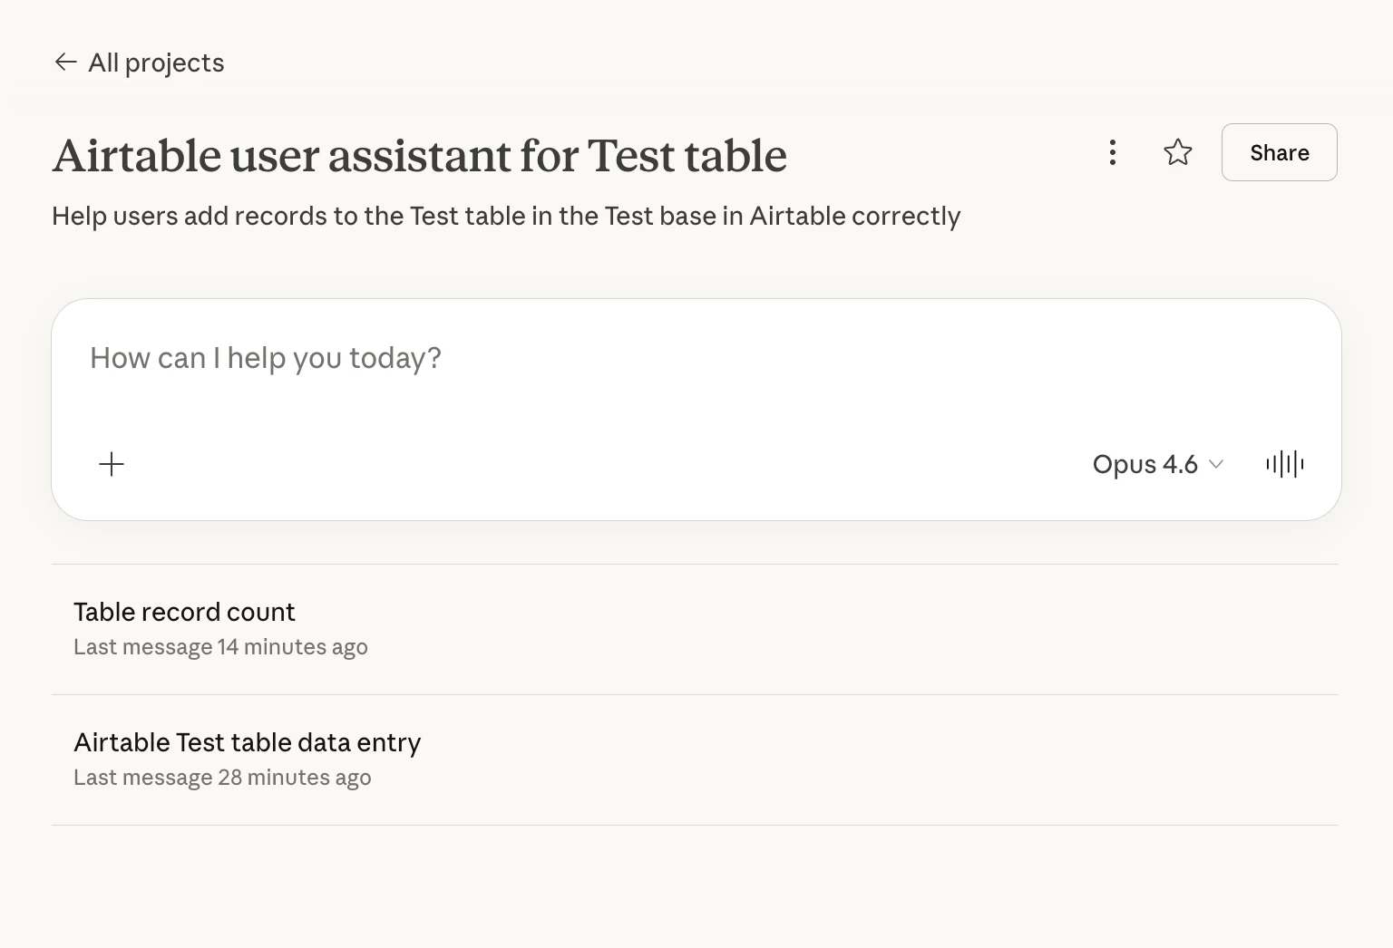Click the "Last message 14 minutes ago" timestamp
The image size is (1393, 948).
tap(220, 647)
